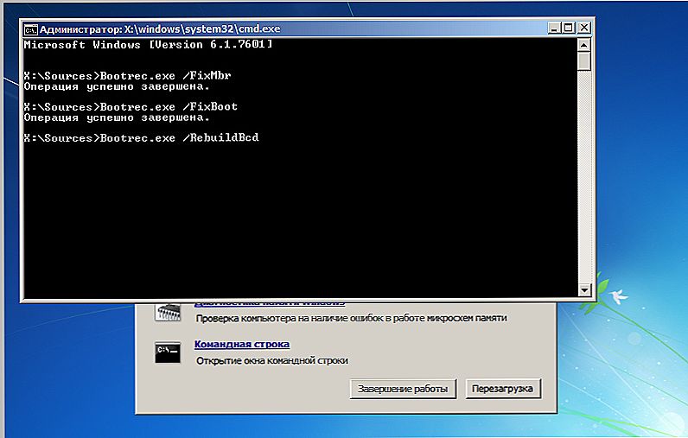Click the cmd.exe title bar icon

tap(31, 29)
